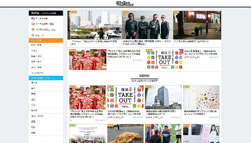Click the orange tag on the featured TAKE OUT image
The height and width of the screenshot is (143, 251).
(x=149, y=50)
